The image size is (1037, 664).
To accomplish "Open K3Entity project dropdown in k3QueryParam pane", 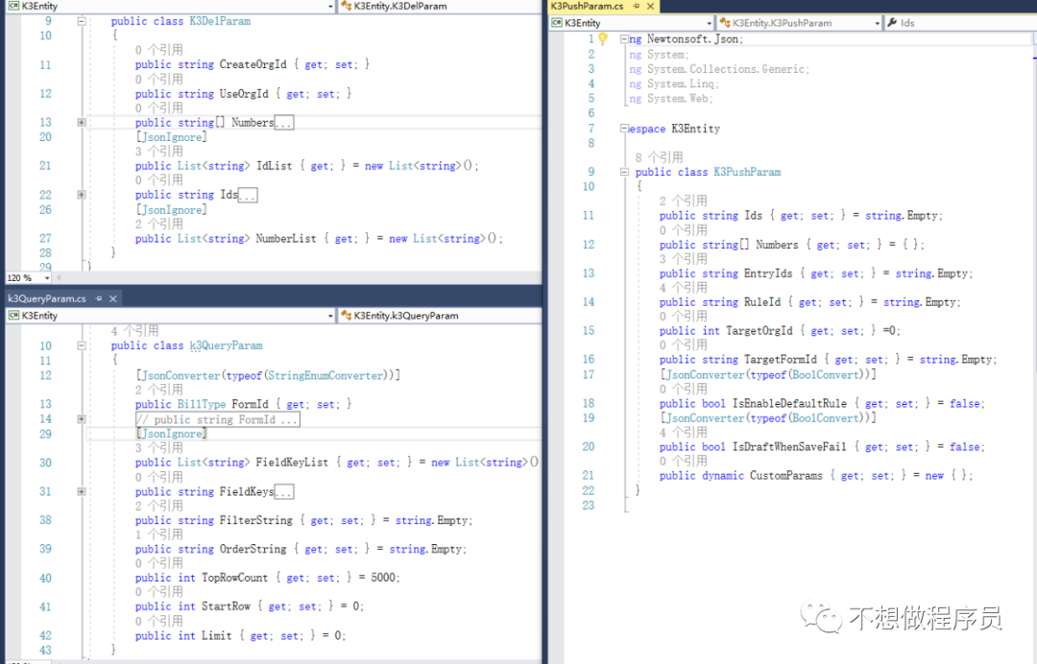I will tap(330, 316).
